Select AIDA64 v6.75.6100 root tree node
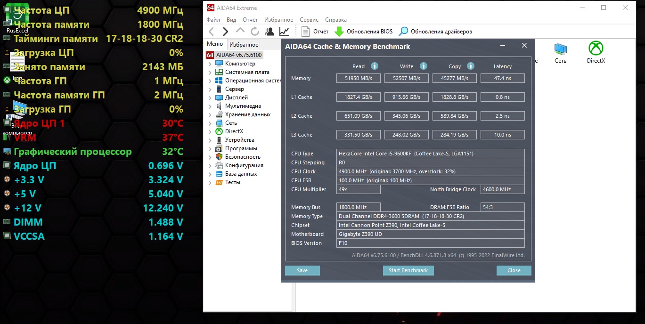 [x=235, y=55]
